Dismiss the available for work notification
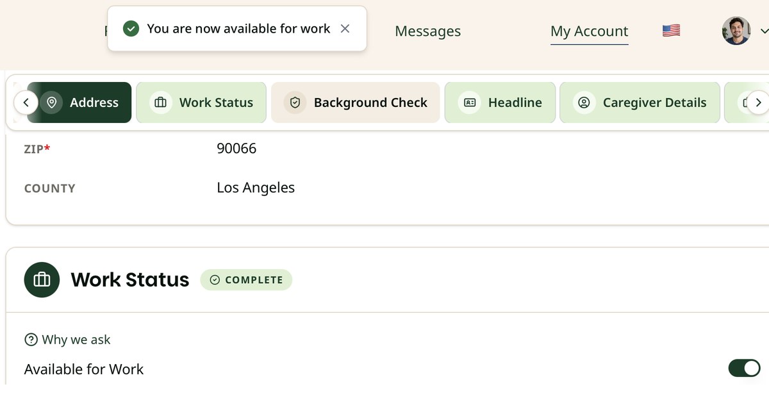Screen dimensions: 769x414 345,29
